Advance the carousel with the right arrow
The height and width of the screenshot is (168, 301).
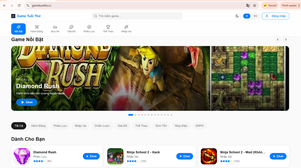[x=286, y=39]
